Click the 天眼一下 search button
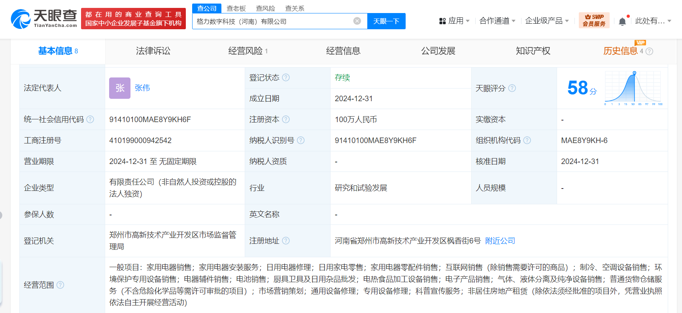Screen dimensions: 682x313 [386, 21]
